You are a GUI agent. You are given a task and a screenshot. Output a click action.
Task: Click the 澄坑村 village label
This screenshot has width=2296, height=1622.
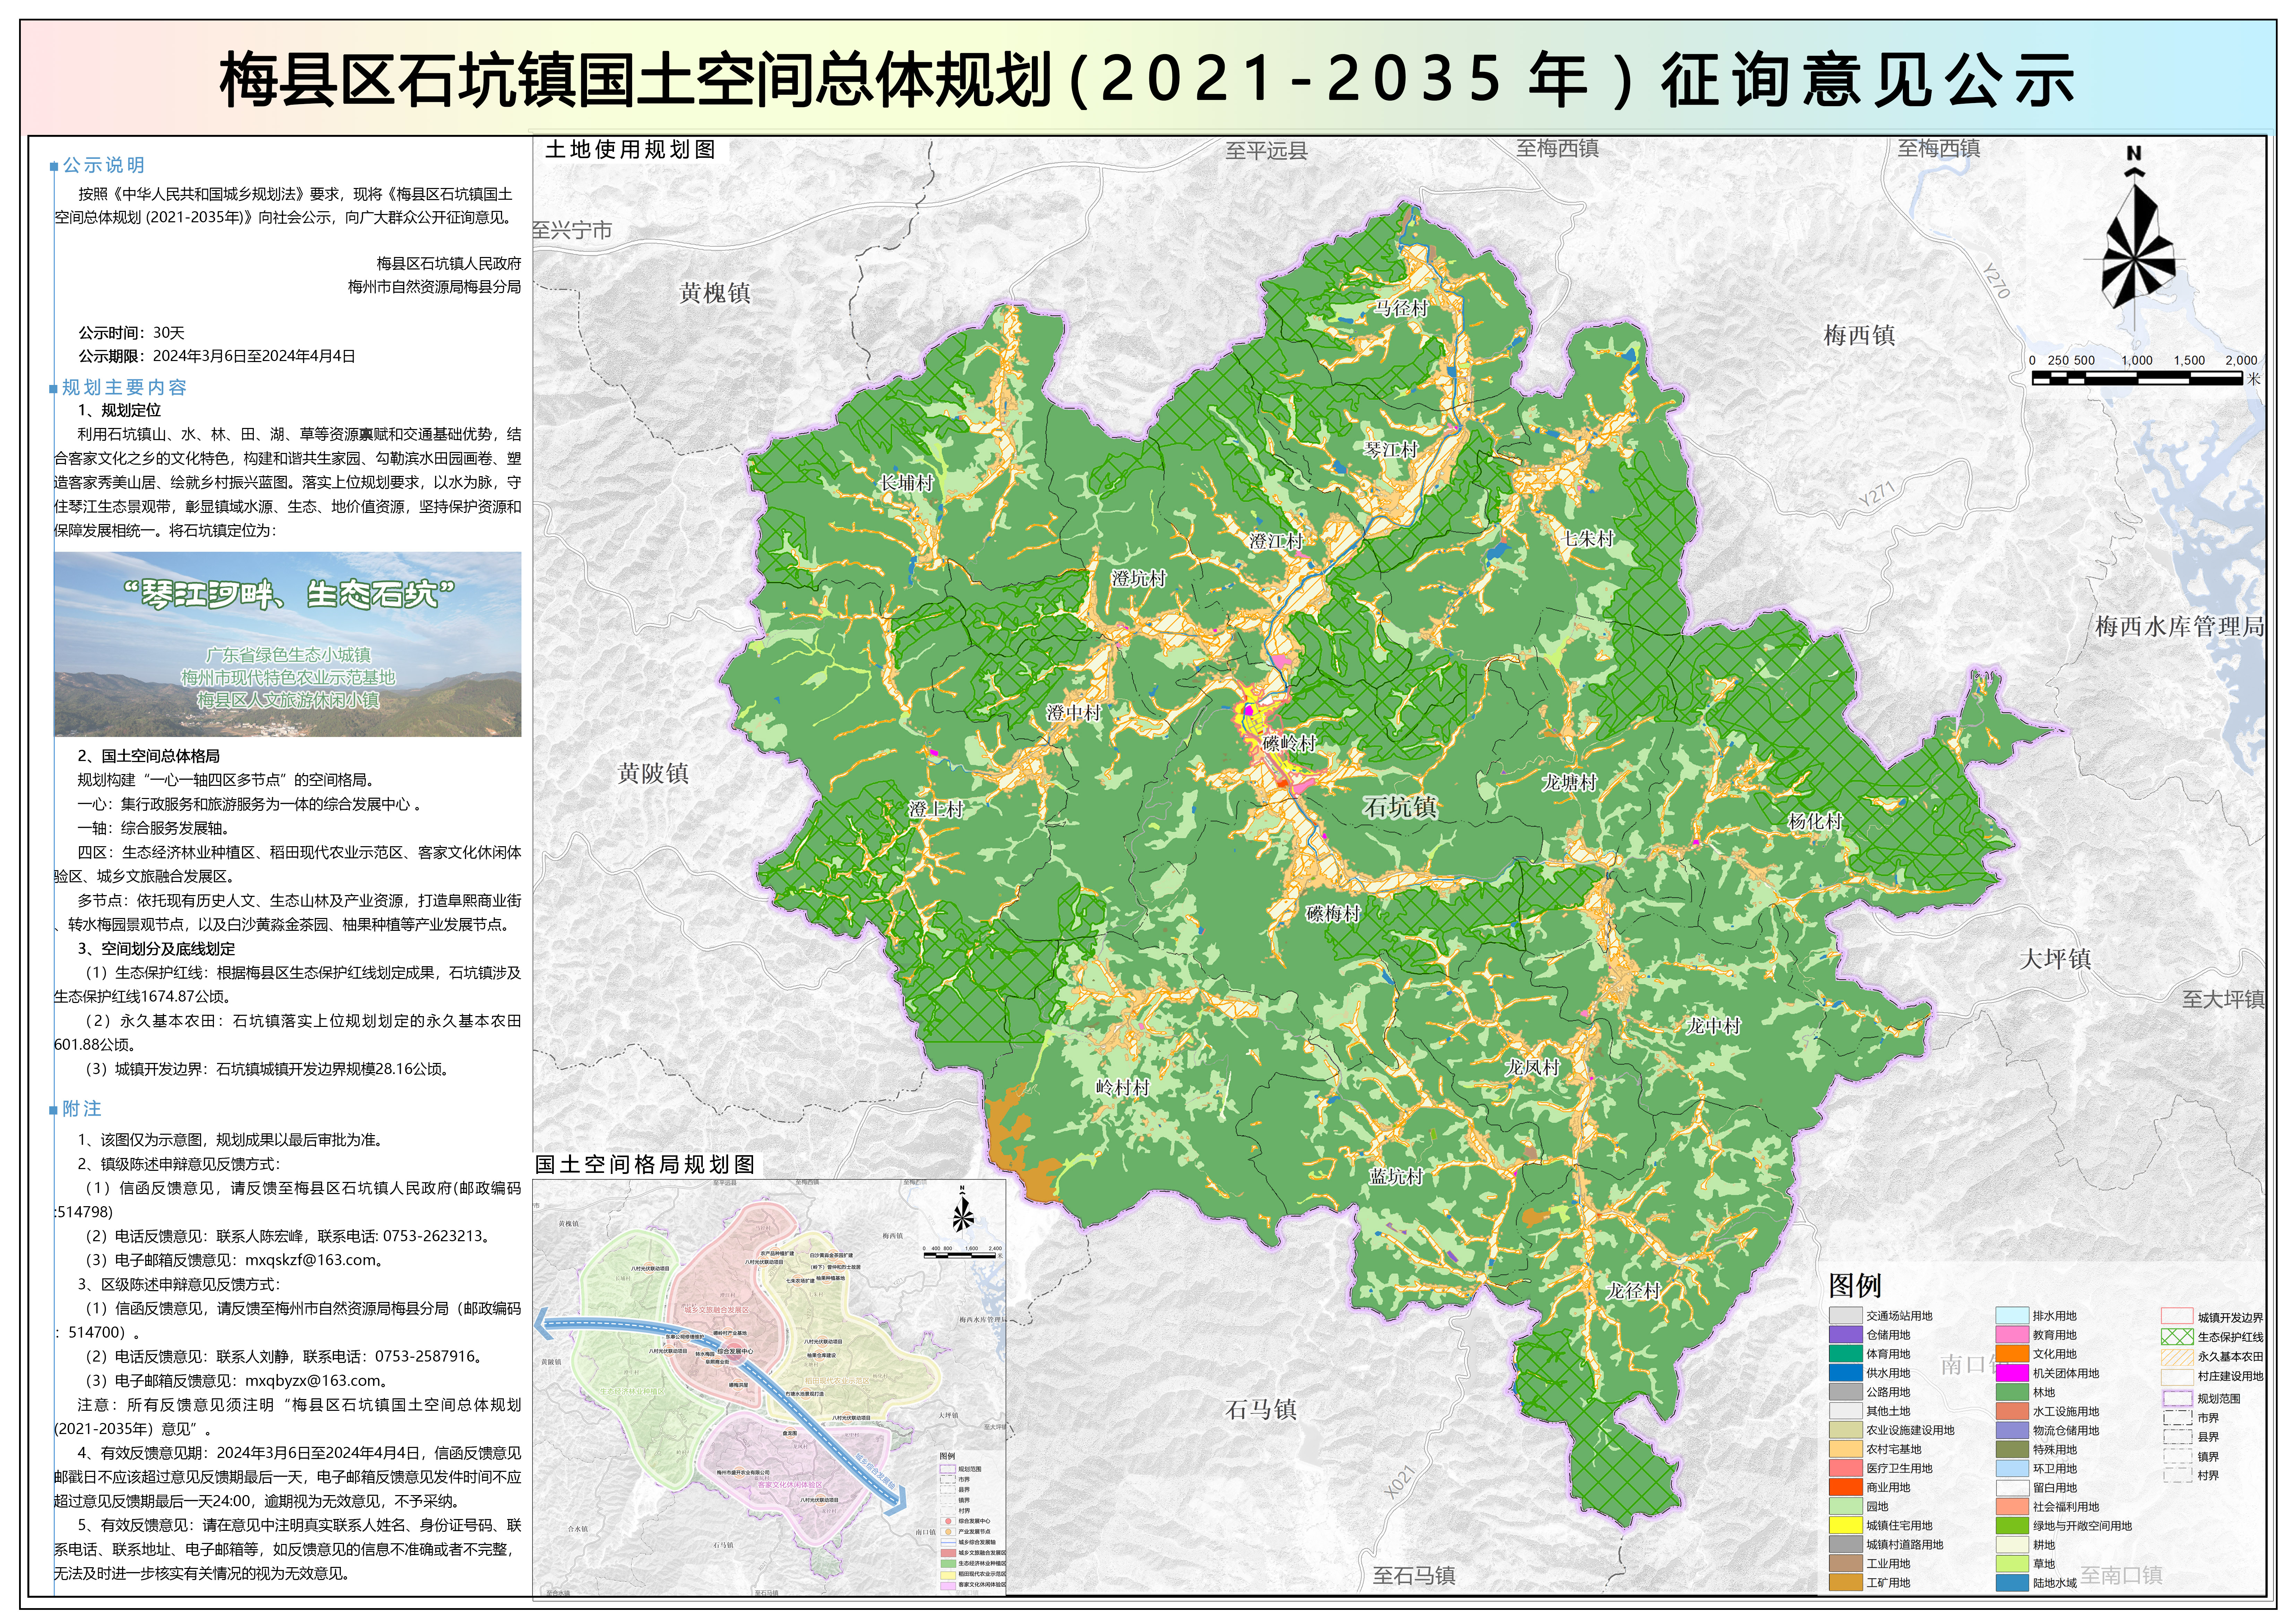(1139, 579)
